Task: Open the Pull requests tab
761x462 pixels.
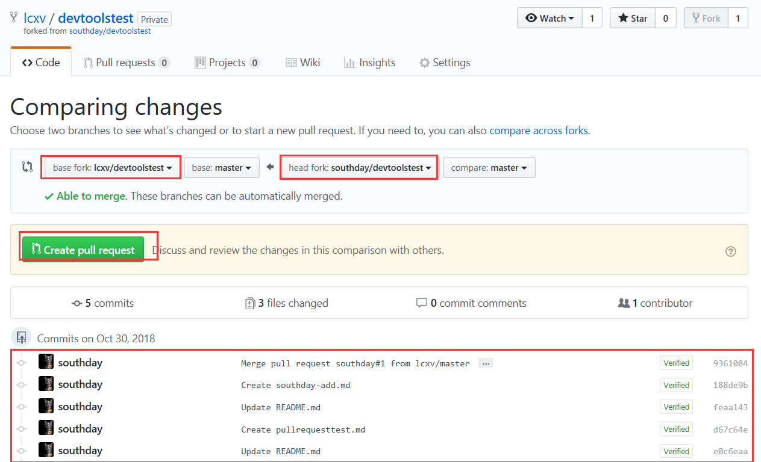Action: [x=127, y=63]
